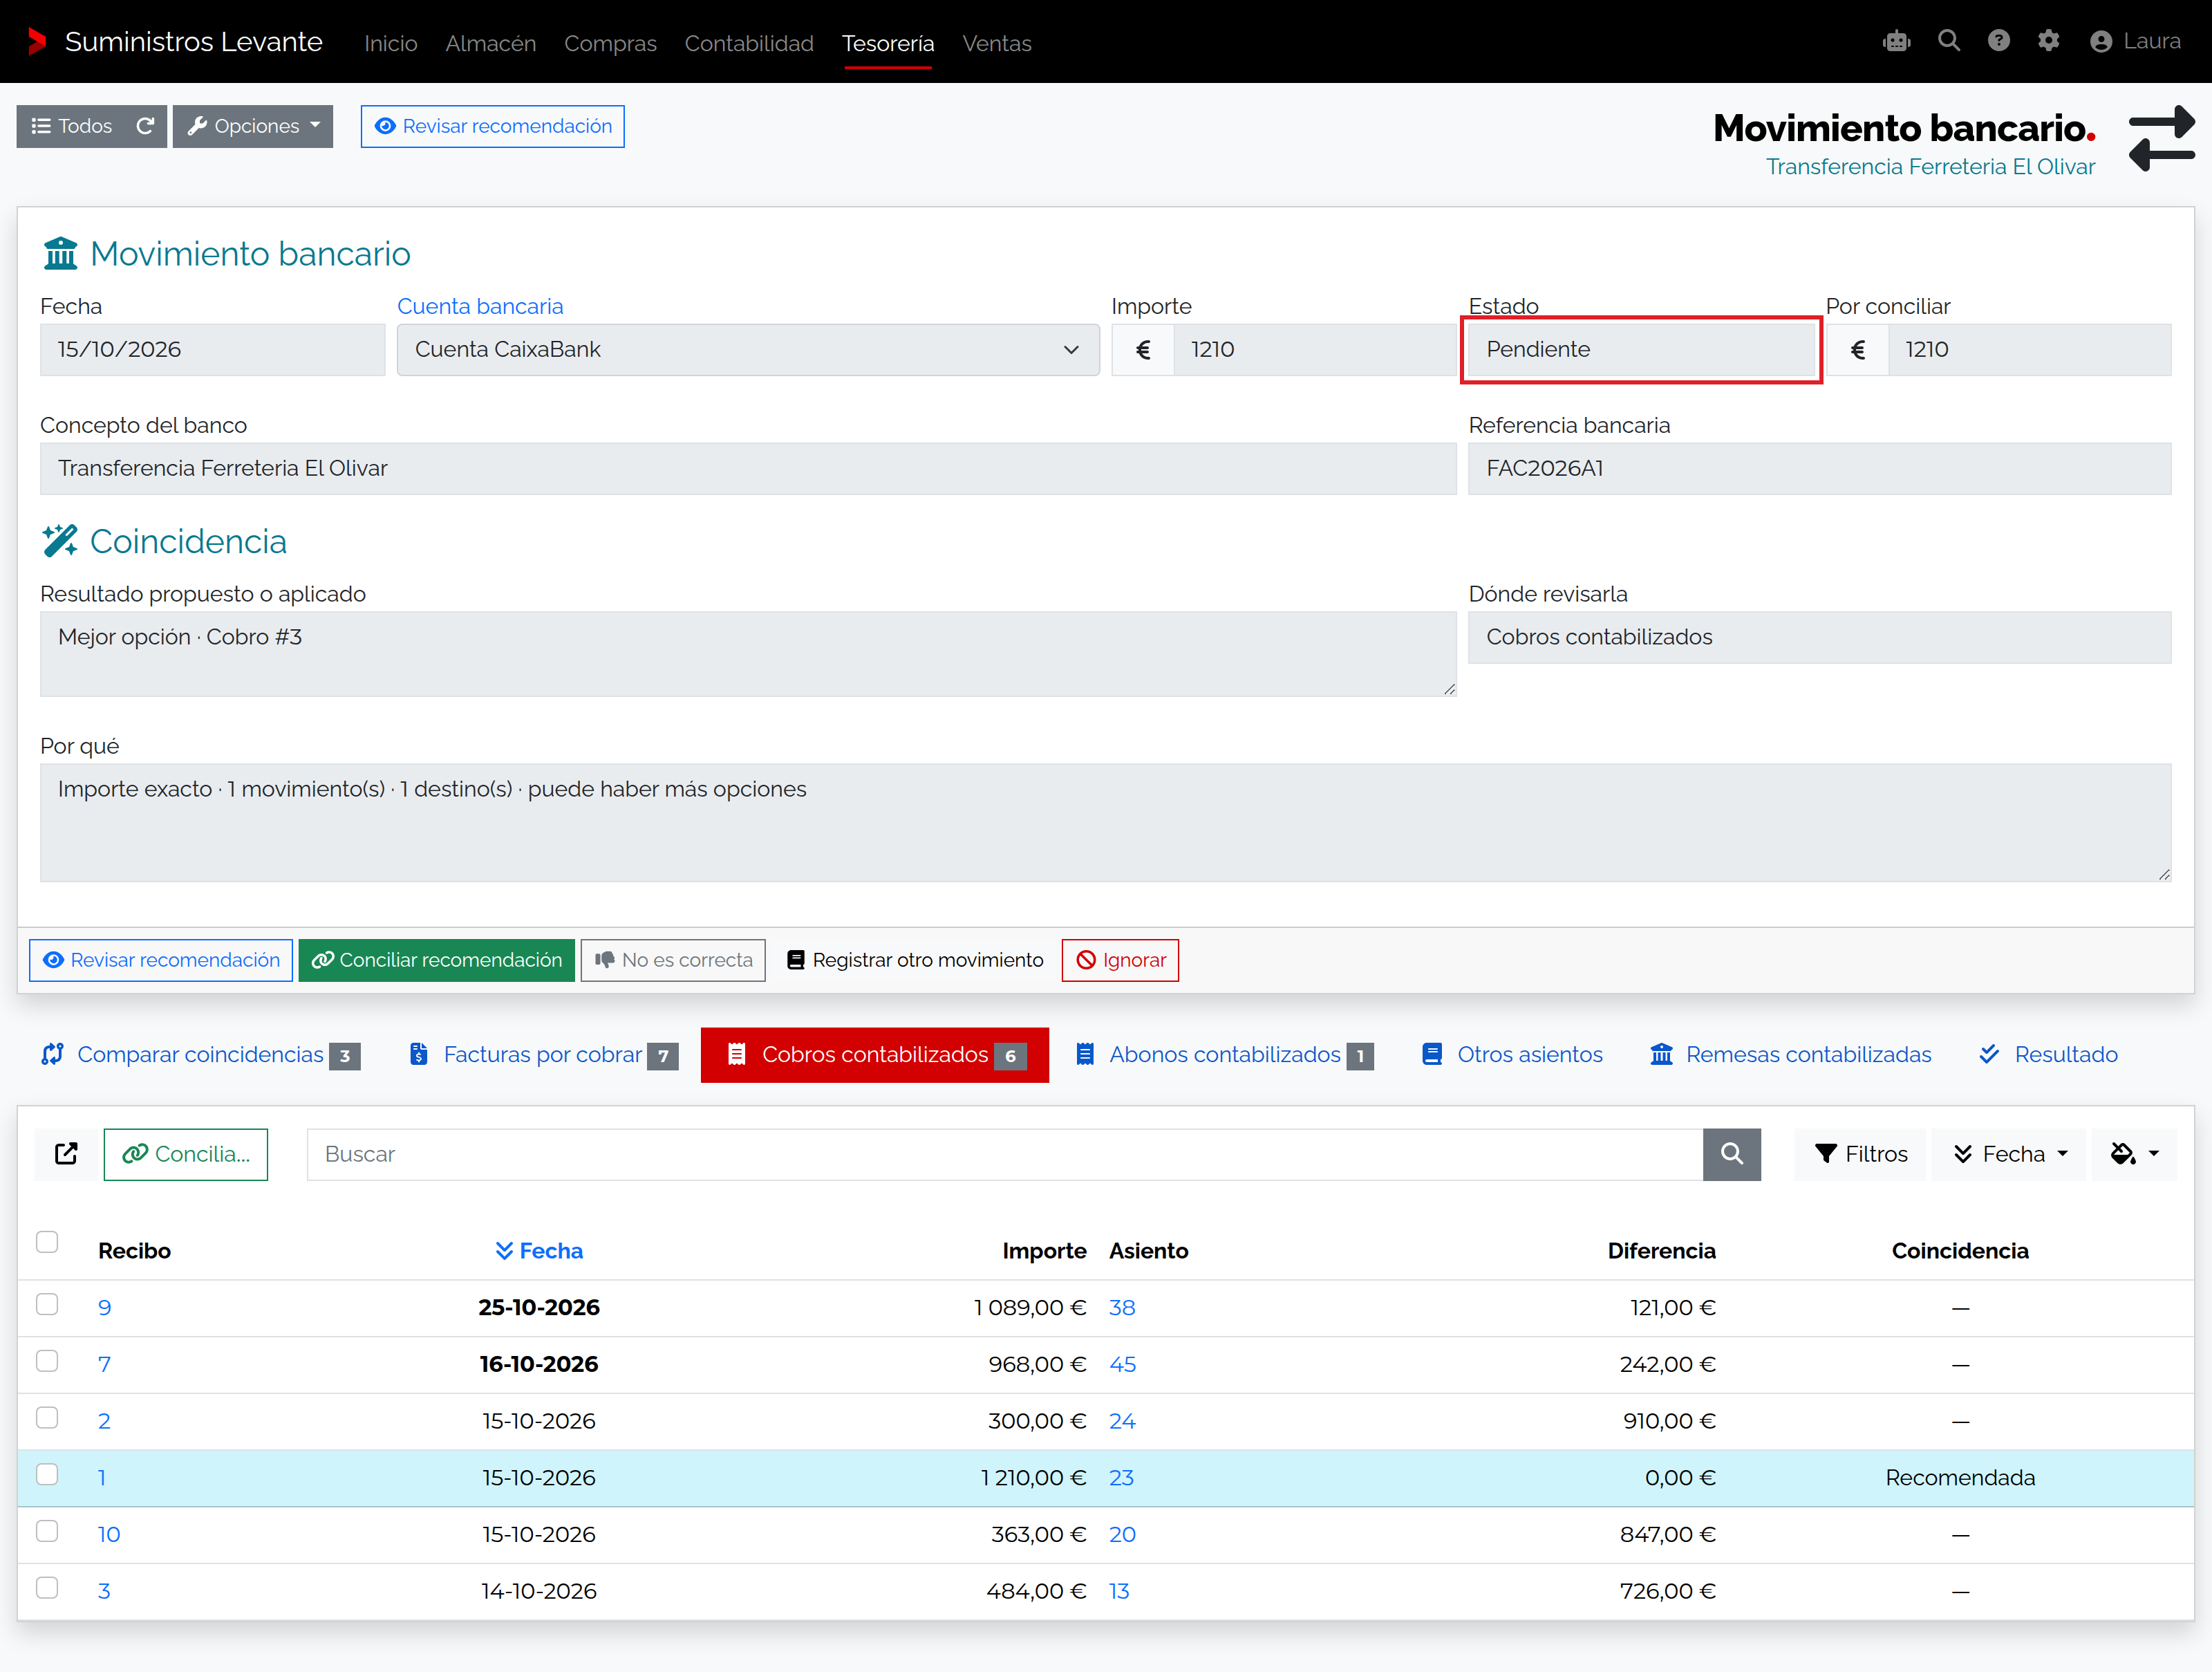Screen dimensions: 2212x1672
Task: Click the Concilia... button in table toolbar
Action: [186, 1153]
